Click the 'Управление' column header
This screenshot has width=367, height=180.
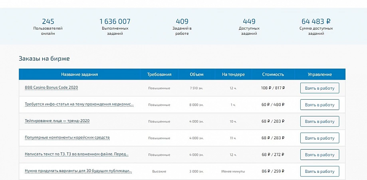coord(320,74)
